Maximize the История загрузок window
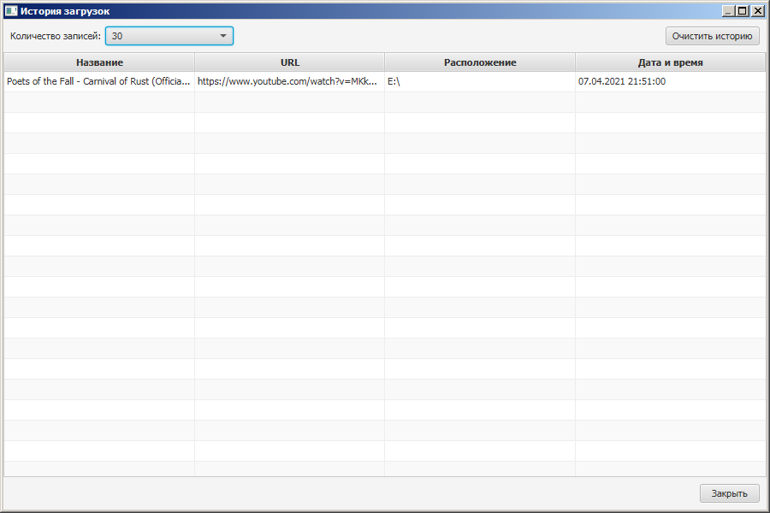 [743, 11]
